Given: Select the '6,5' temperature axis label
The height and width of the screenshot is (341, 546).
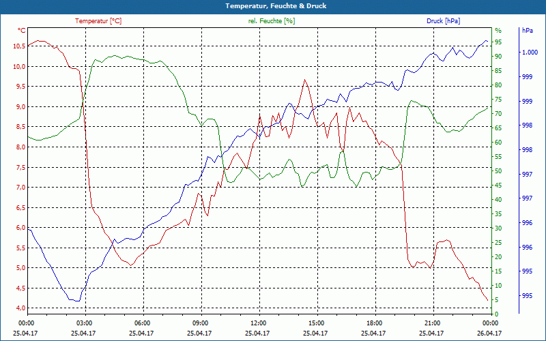Looking at the screenshot, I should [x=21, y=208].
